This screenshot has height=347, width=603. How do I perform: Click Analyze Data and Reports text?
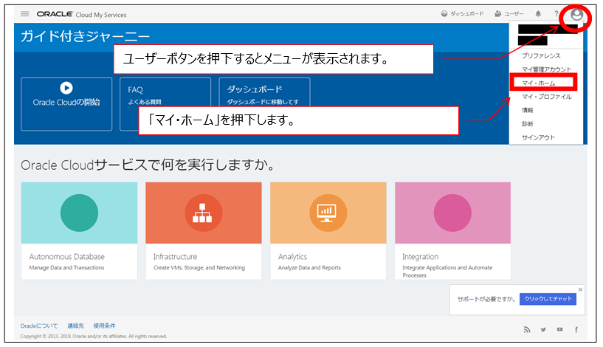309,267
